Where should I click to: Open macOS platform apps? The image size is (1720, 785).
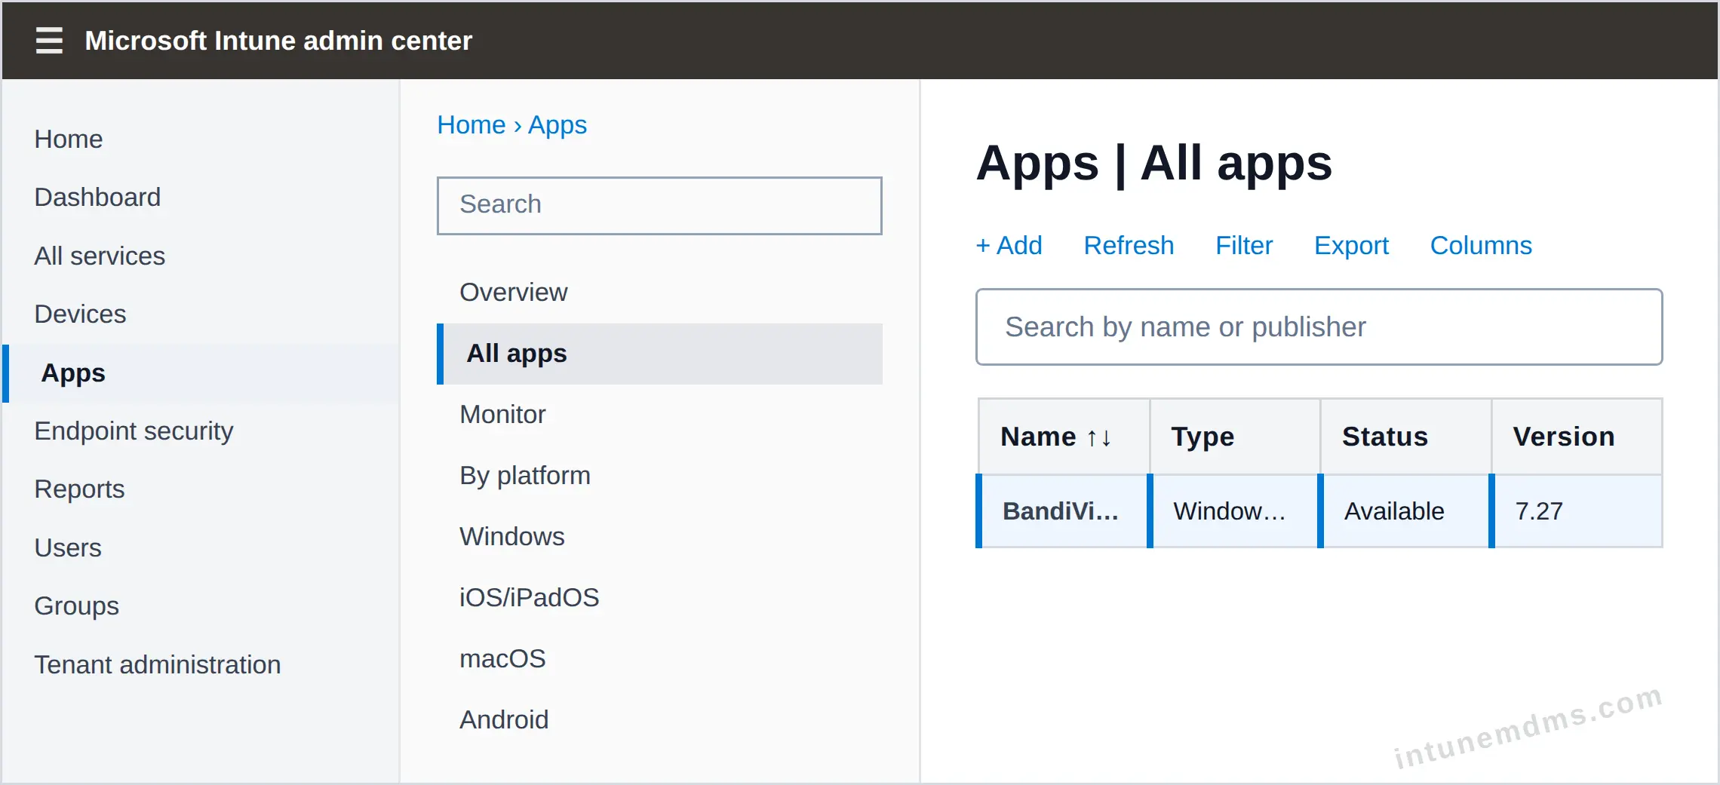(502, 658)
